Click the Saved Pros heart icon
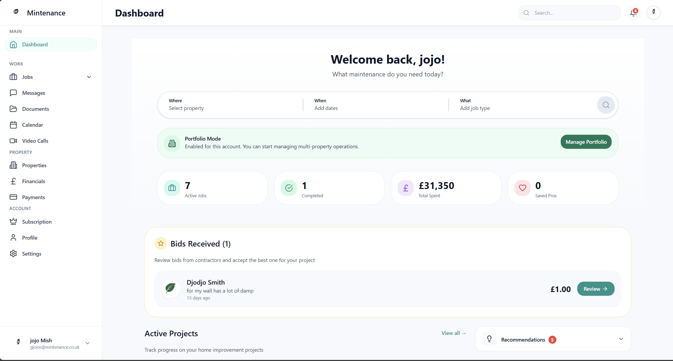 pos(522,188)
